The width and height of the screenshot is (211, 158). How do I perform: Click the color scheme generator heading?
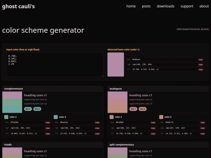pyautogui.click(x=43, y=30)
